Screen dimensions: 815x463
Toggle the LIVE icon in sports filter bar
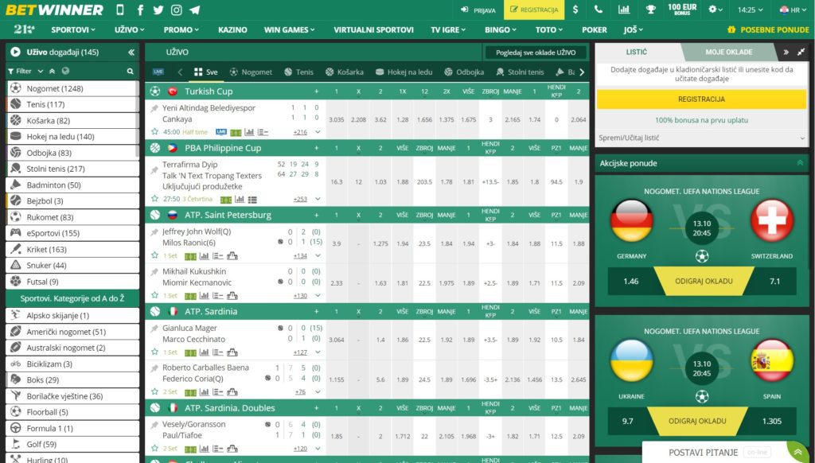coord(158,72)
